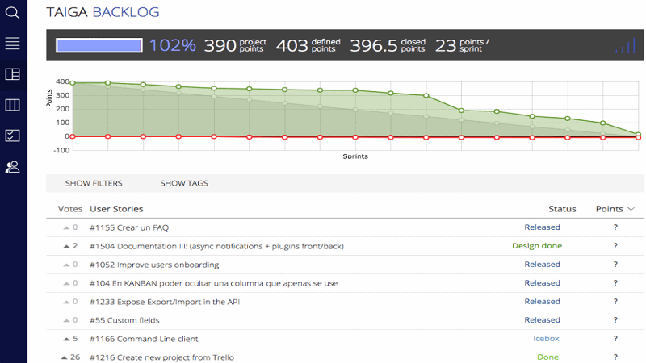Screen dimensions: 646x363
Task: Click the 396.5 closed points stat
Action: point(388,45)
